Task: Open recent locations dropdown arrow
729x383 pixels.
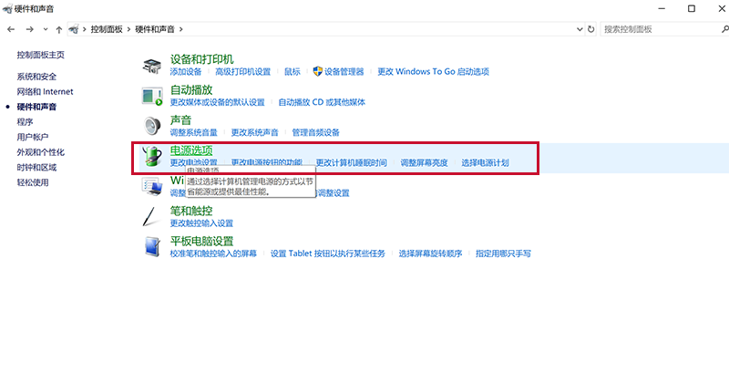Action: coord(46,29)
